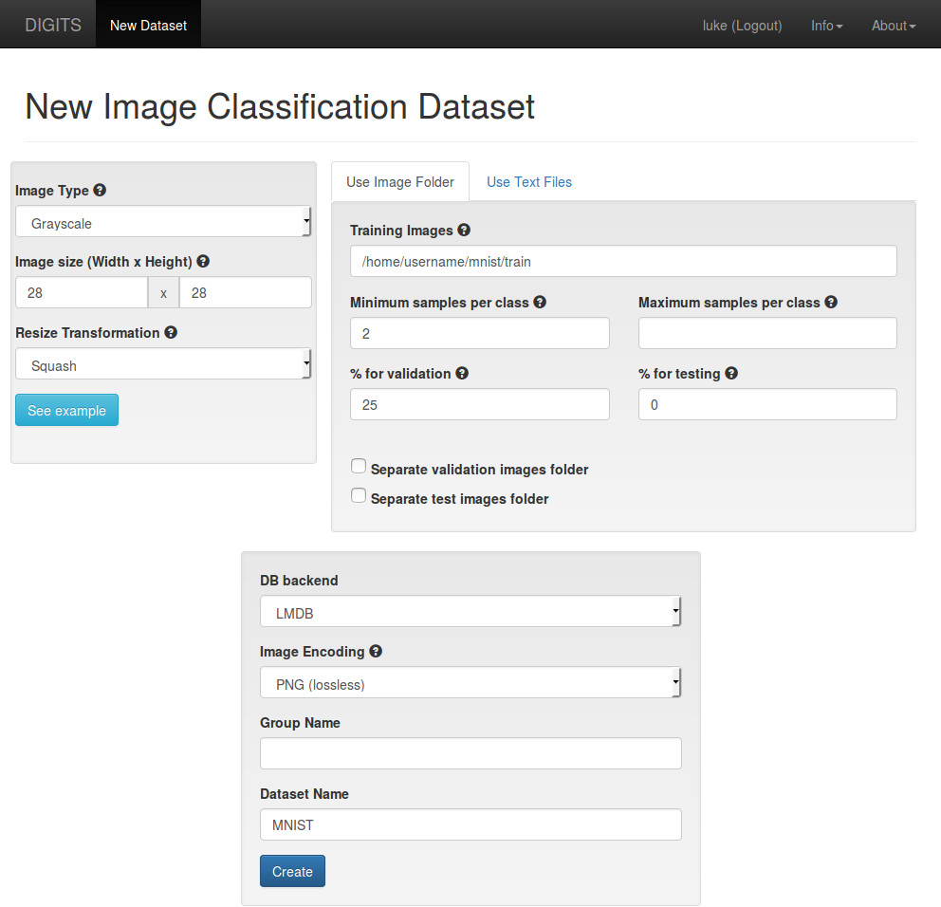Image resolution: width=941 pixels, height=907 pixels.
Task: Open help for Minimum samples per class
Action: click(540, 302)
